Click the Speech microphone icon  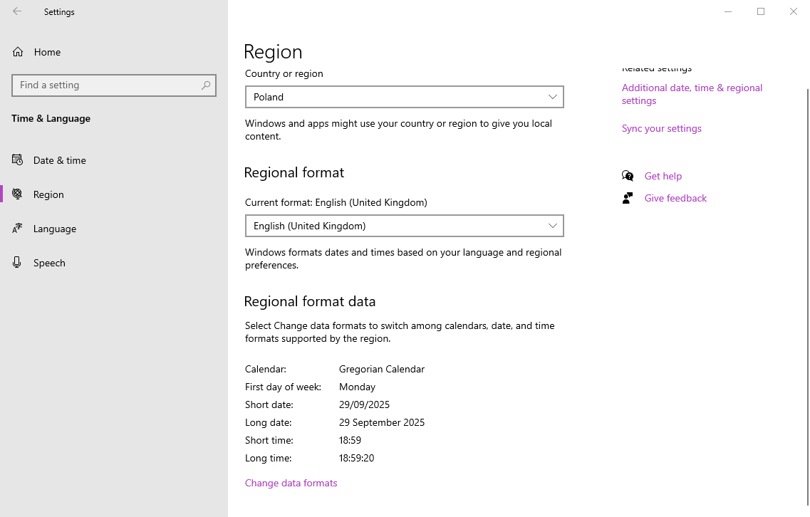tap(18, 263)
